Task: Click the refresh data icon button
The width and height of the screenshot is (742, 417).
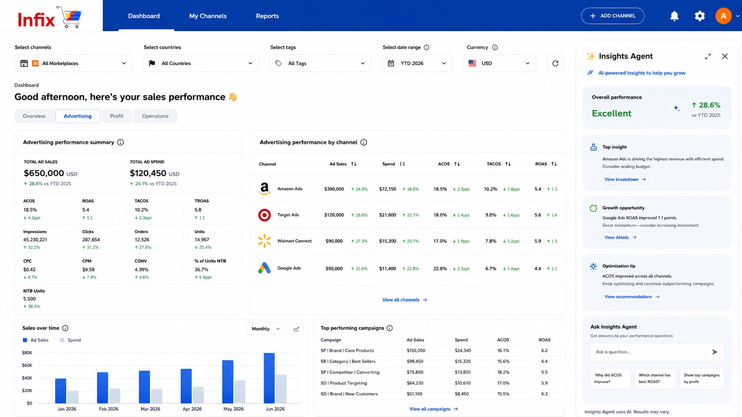Action: pos(555,63)
